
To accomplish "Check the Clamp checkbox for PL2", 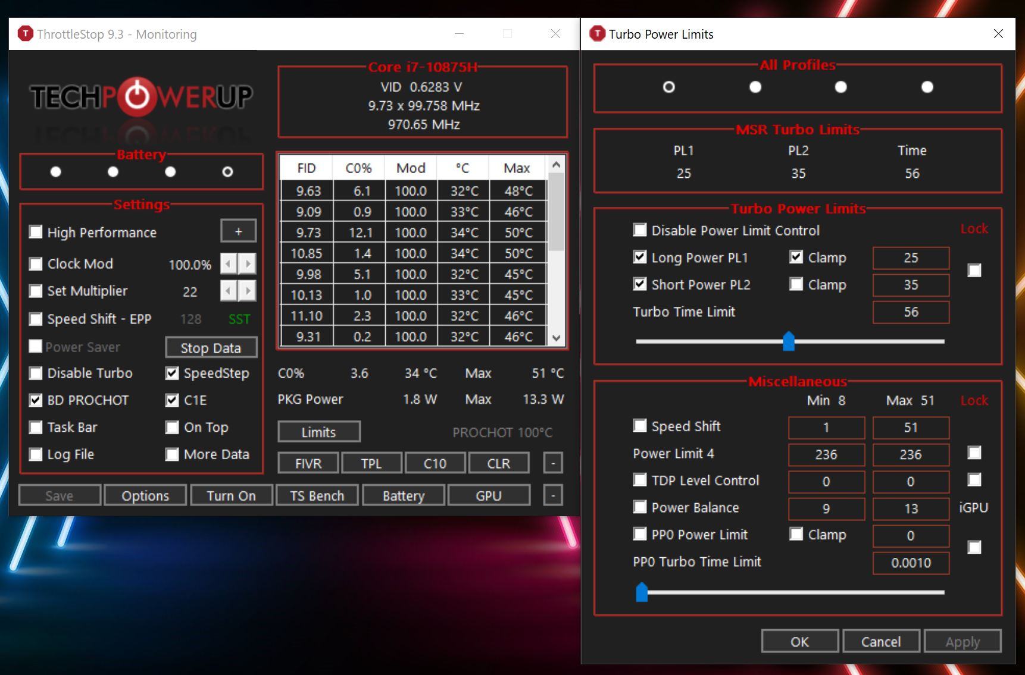I will pyautogui.click(x=796, y=284).
